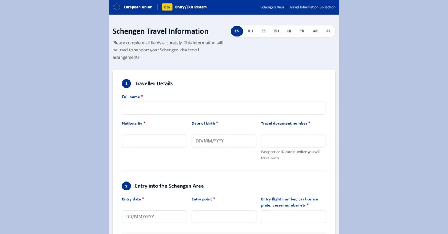Switch language to FR
Viewport: 448px width, 234px height.
point(329,31)
